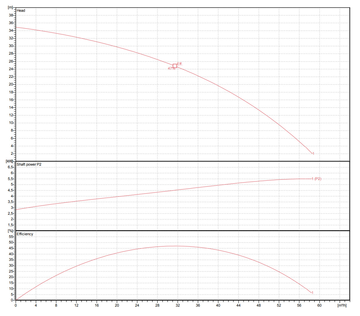The width and height of the screenshot is (360, 316).
Task: Click the 48 tick on the flow axis
Action: tap(258, 305)
